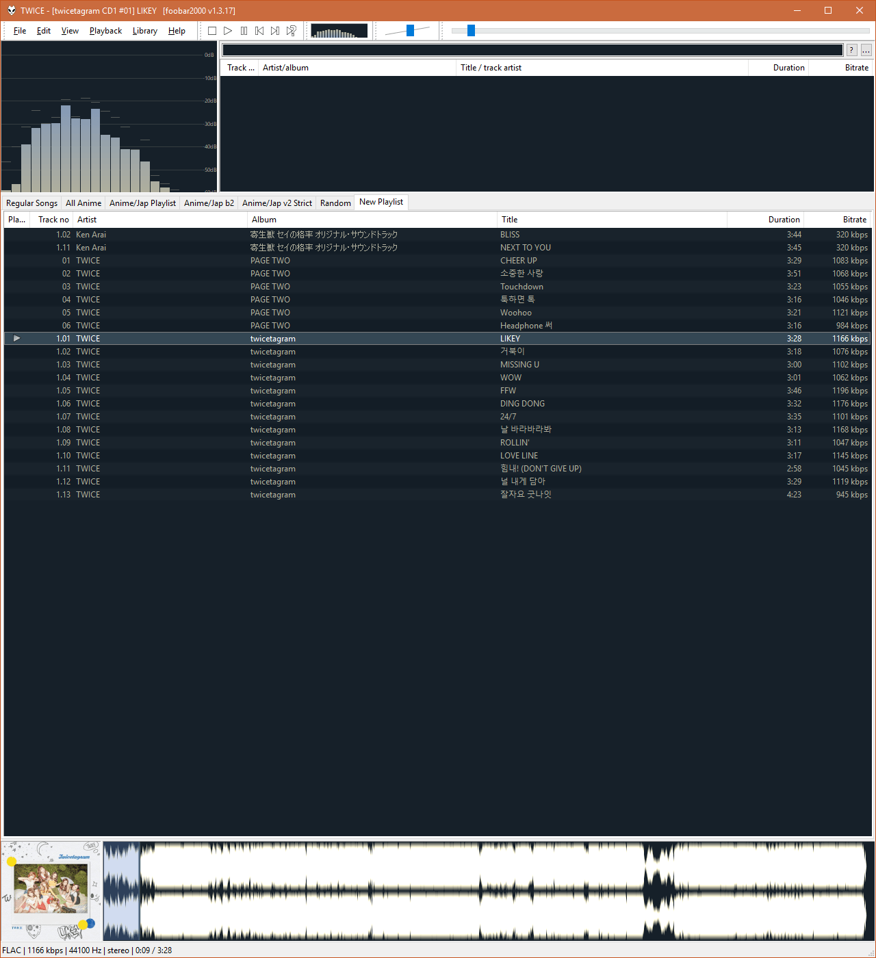Open the Library menu
Image resolution: width=876 pixels, height=958 pixels.
point(144,30)
